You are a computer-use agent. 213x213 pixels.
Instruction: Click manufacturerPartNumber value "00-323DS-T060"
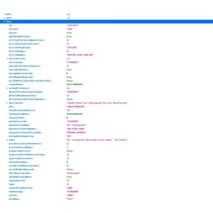tap(76, 129)
